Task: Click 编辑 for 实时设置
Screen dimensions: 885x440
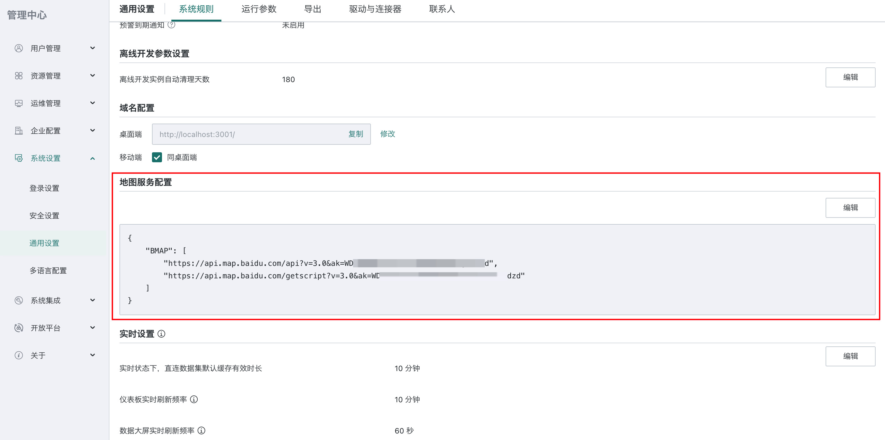Action: [x=850, y=356]
